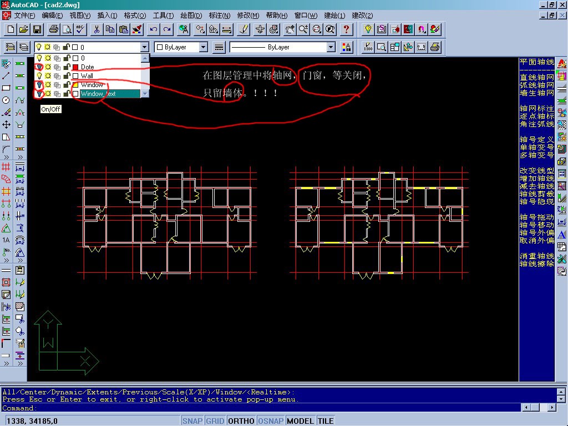Image resolution: width=568 pixels, height=426 pixels.
Task: Select the Circle drawing tool
Action: tap(6, 100)
